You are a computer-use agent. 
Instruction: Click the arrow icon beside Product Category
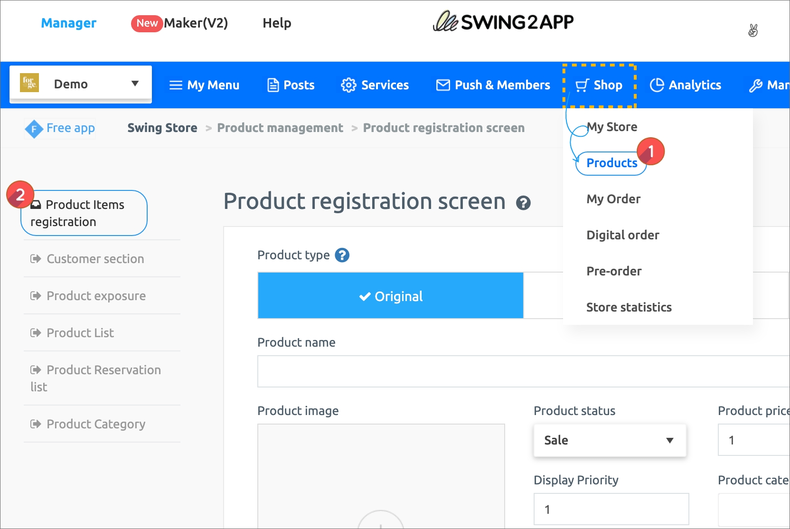coord(36,424)
